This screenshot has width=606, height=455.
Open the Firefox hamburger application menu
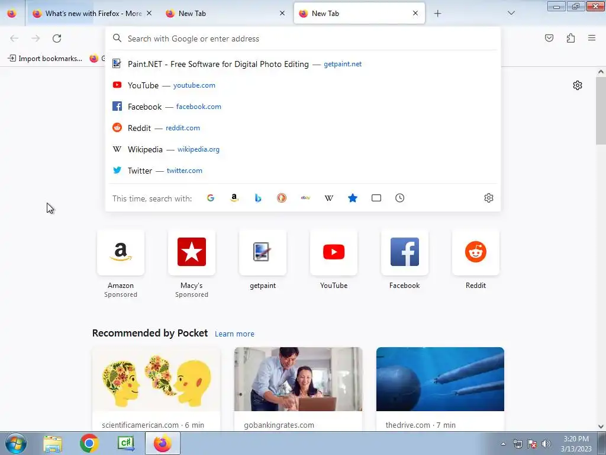(592, 38)
